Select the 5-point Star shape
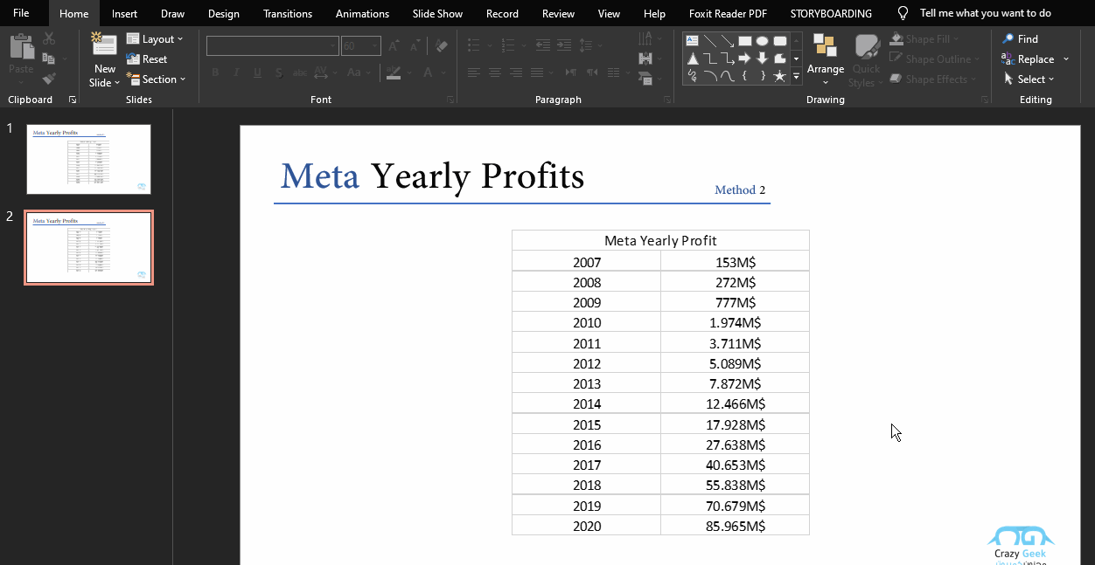 [x=779, y=76]
